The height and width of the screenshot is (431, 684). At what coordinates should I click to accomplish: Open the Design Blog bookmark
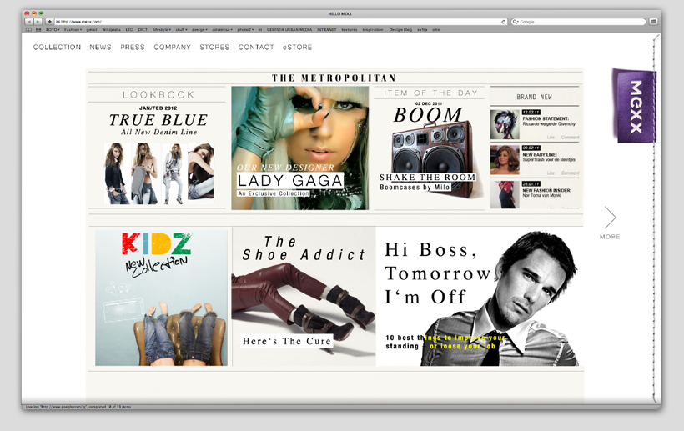coord(400,30)
